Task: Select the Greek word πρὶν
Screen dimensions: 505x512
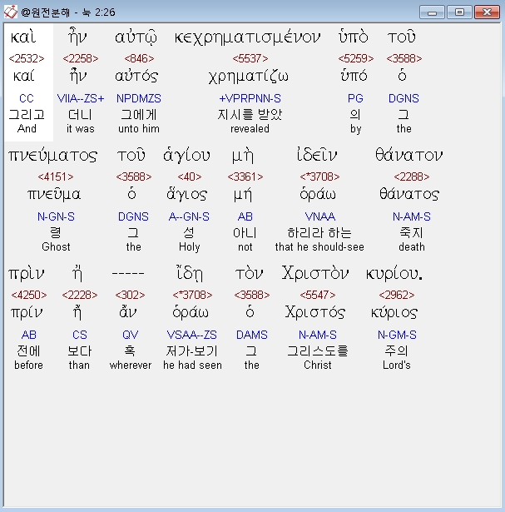Action: (26, 274)
